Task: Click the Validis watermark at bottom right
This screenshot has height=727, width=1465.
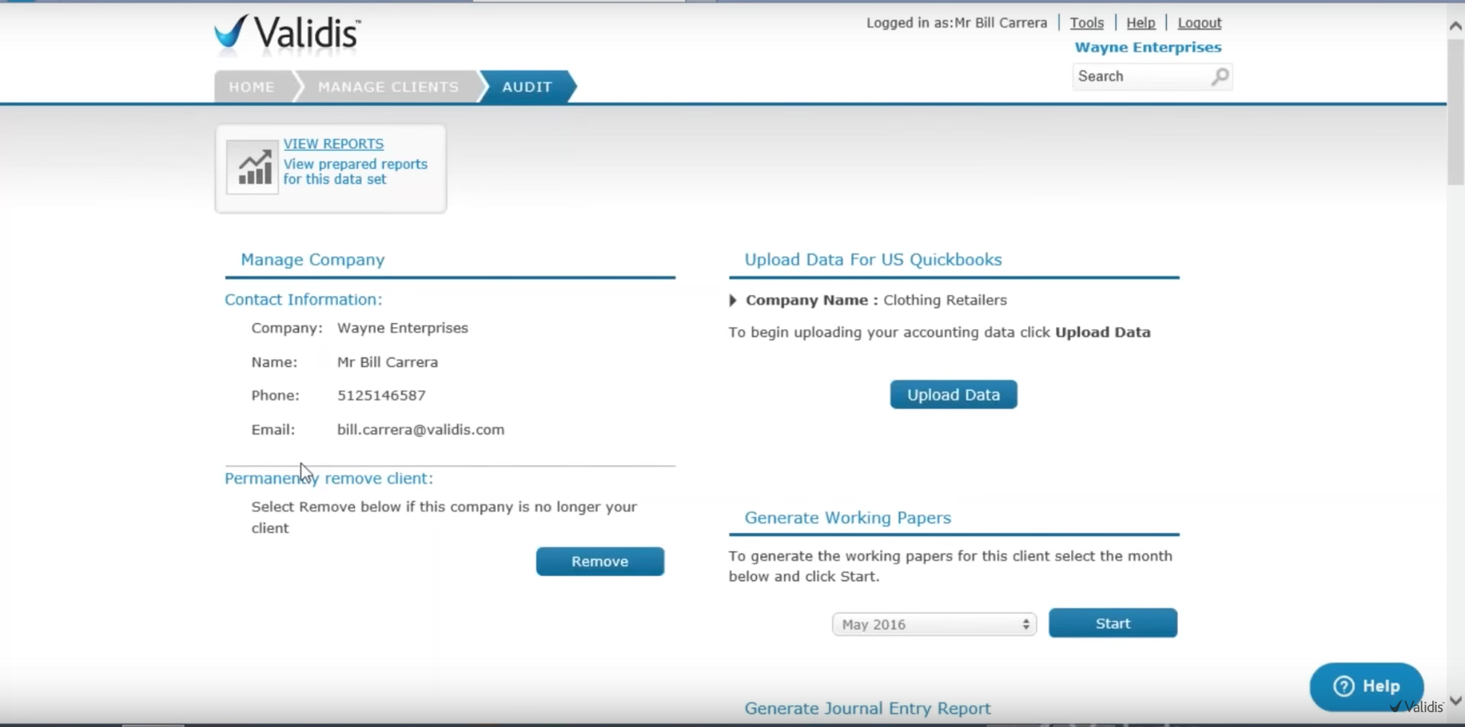Action: (x=1418, y=706)
